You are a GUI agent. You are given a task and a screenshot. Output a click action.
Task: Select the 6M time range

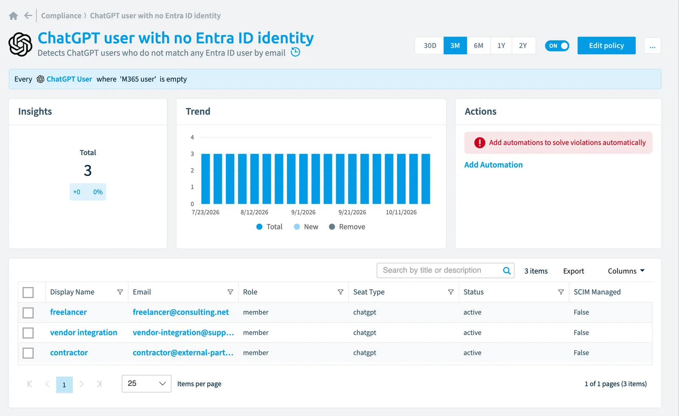tap(479, 46)
